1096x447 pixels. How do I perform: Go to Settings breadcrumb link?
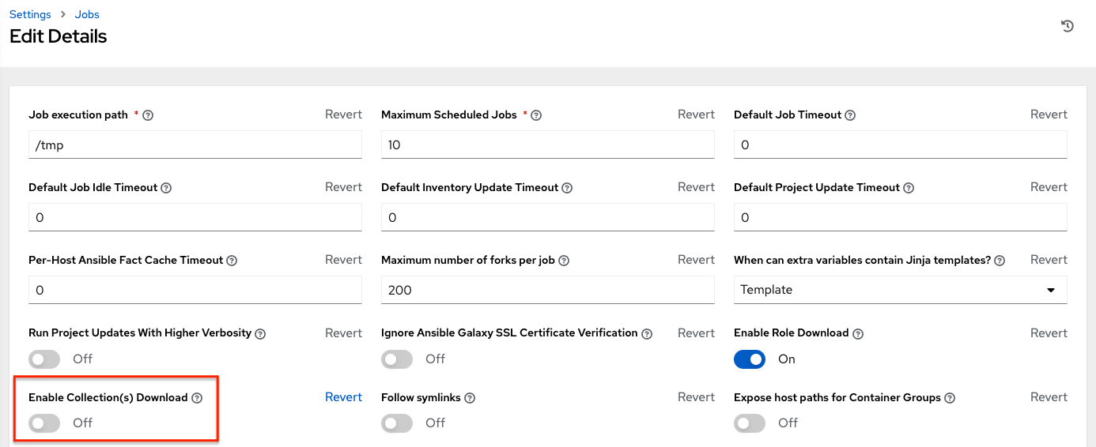(x=30, y=14)
